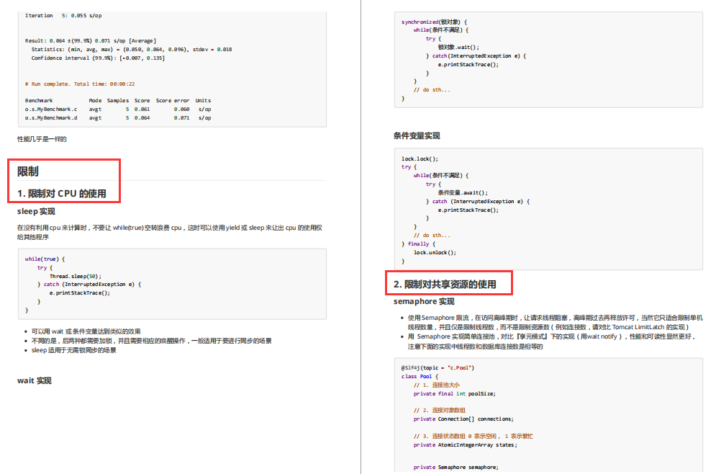716x474 pixels.
Task: Click the heading "2. 限制对共享资源的使用"
Action: pyautogui.click(x=445, y=285)
